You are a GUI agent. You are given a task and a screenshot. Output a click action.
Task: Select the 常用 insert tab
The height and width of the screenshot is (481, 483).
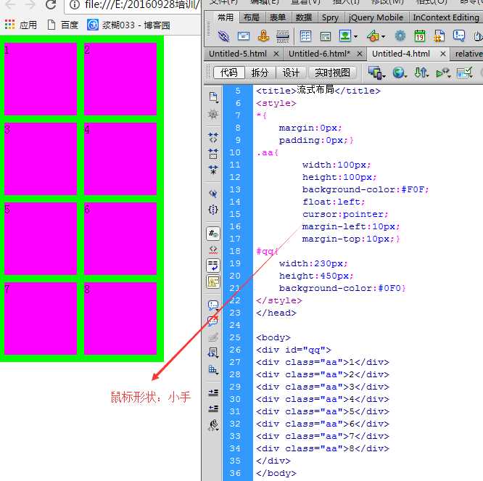click(225, 17)
